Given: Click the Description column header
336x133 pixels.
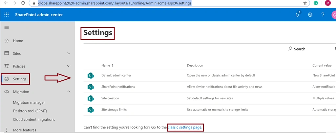Looking at the screenshot, I should point(195,65).
